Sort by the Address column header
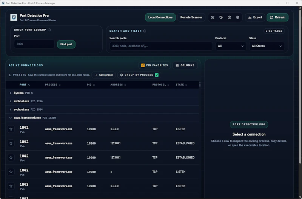The height and width of the screenshot is (199, 302). tap(118, 85)
